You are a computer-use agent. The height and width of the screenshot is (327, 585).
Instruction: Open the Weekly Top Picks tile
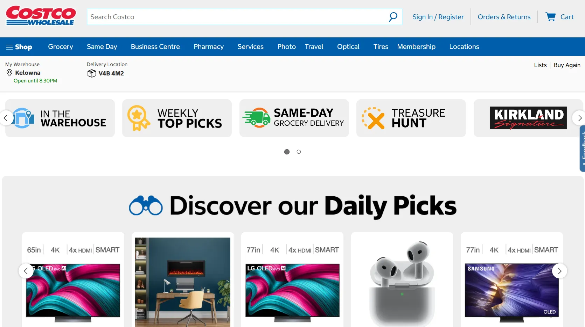tap(177, 118)
